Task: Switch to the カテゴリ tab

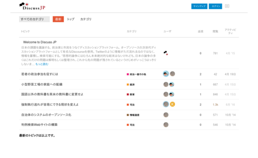Action: 86,19
